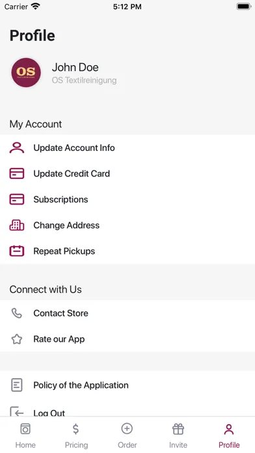This screenshot has height=453, width=255.
Task: Tap the OS Textilreinigung profile avatar
Action: tap(26, 72)
